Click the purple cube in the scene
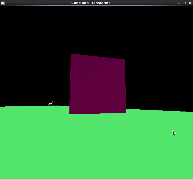The height and width of the screenshot is (179, 193). point(98,84)
